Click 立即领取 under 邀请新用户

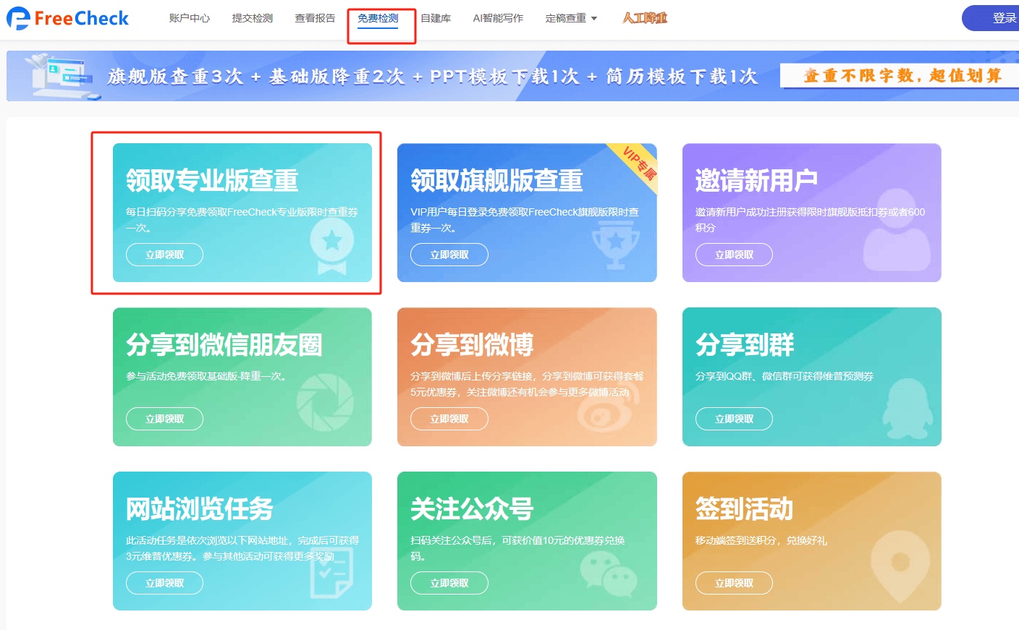734,255
